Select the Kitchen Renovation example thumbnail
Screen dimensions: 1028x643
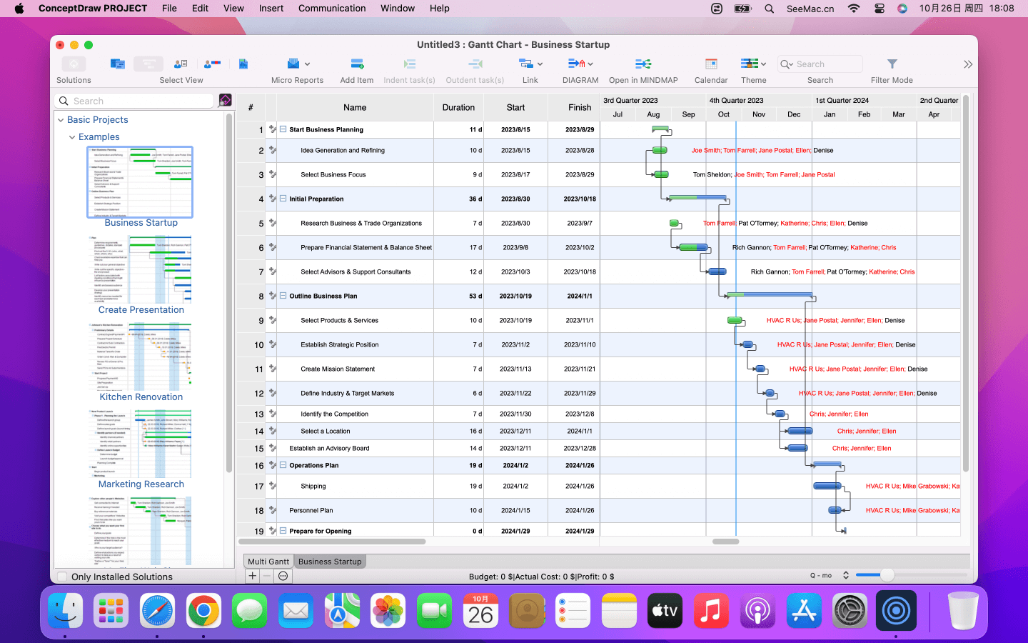coord(141,357)
